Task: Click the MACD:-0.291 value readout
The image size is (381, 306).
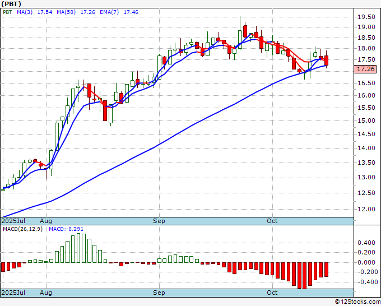Action: [x=66, y=229]
